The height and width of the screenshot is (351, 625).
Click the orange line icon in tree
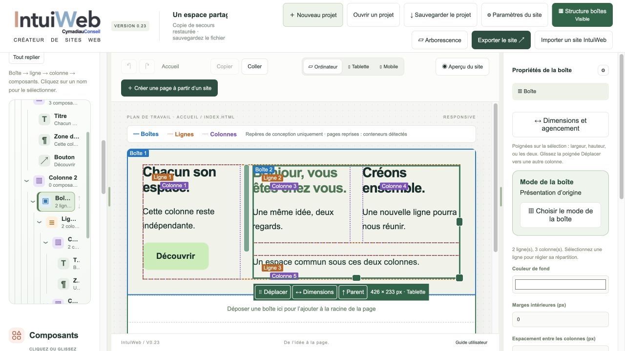52,222
